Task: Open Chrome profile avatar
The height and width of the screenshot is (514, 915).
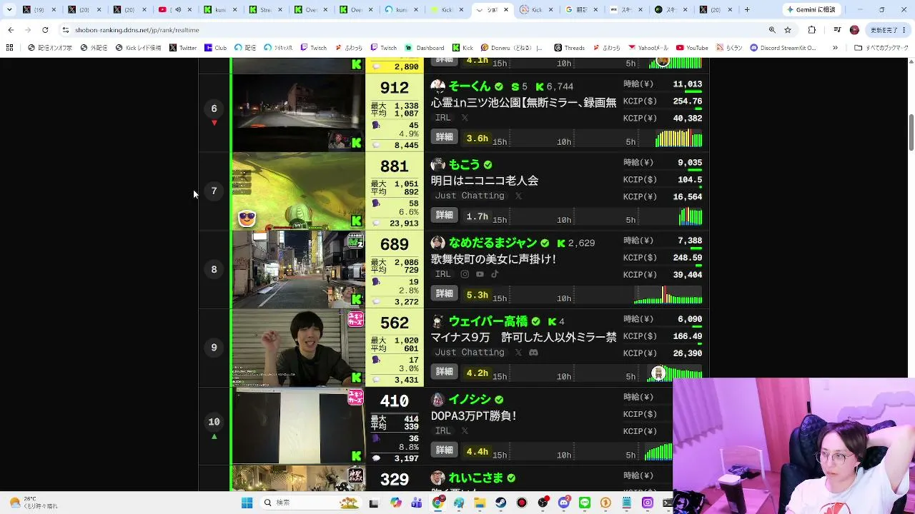Action: [x=854, y=30]
